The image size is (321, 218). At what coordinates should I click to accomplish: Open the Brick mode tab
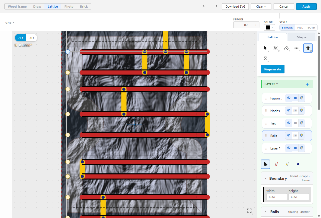click(84, 7)
